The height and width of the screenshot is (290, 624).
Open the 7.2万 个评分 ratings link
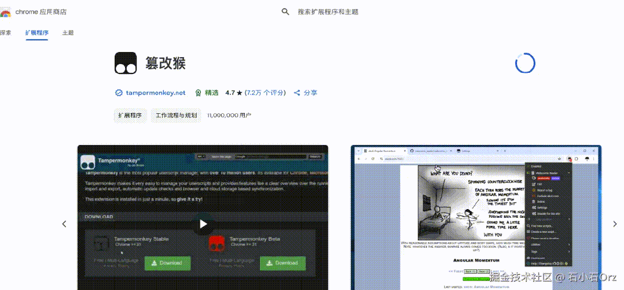pyautogui.click(x=265, y=93)
